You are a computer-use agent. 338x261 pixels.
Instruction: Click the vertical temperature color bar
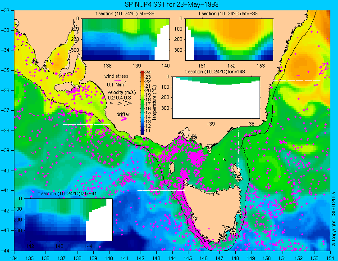142,103
